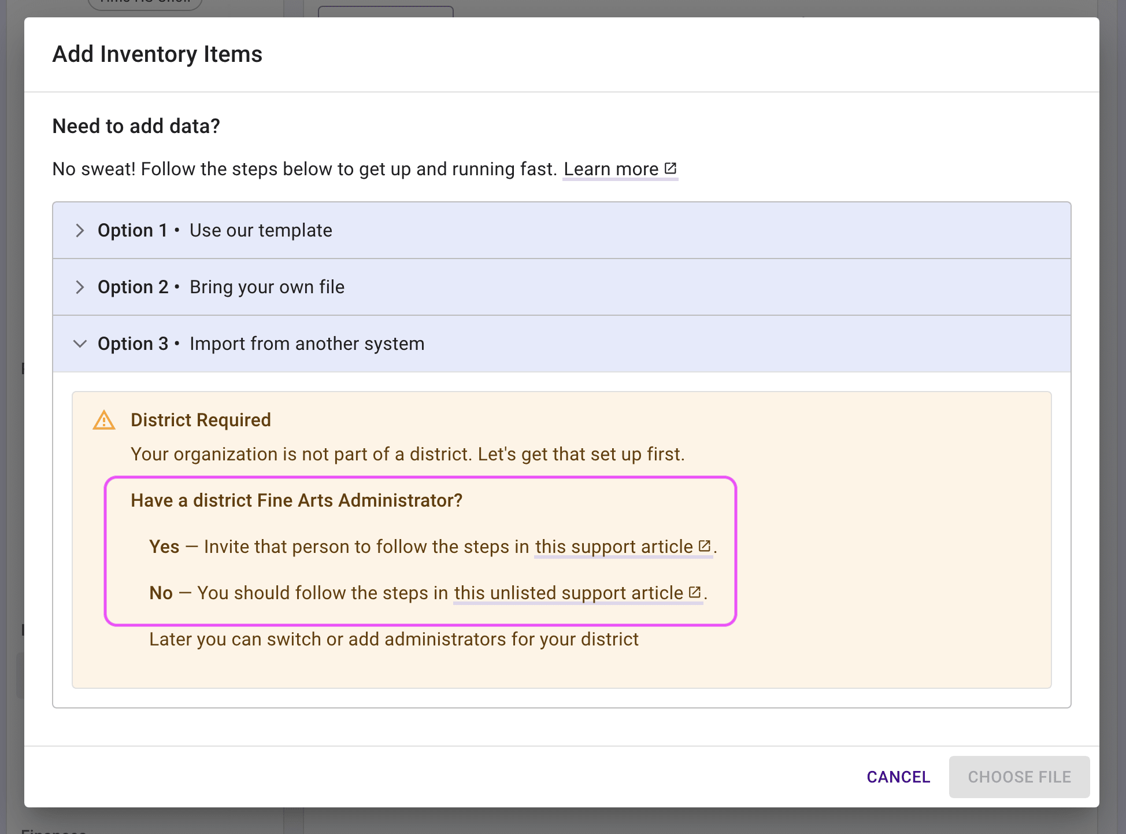Open 'this support article' link
The height and width of the screenshot is (834, 1126).
click(613, 547)
